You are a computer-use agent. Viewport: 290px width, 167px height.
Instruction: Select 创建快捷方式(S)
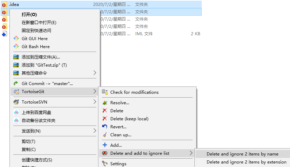point(37,160)
